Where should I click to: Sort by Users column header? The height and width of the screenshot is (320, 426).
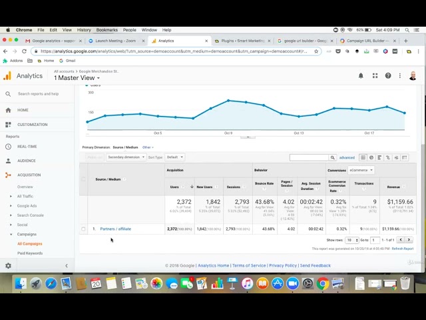[174, 187]
